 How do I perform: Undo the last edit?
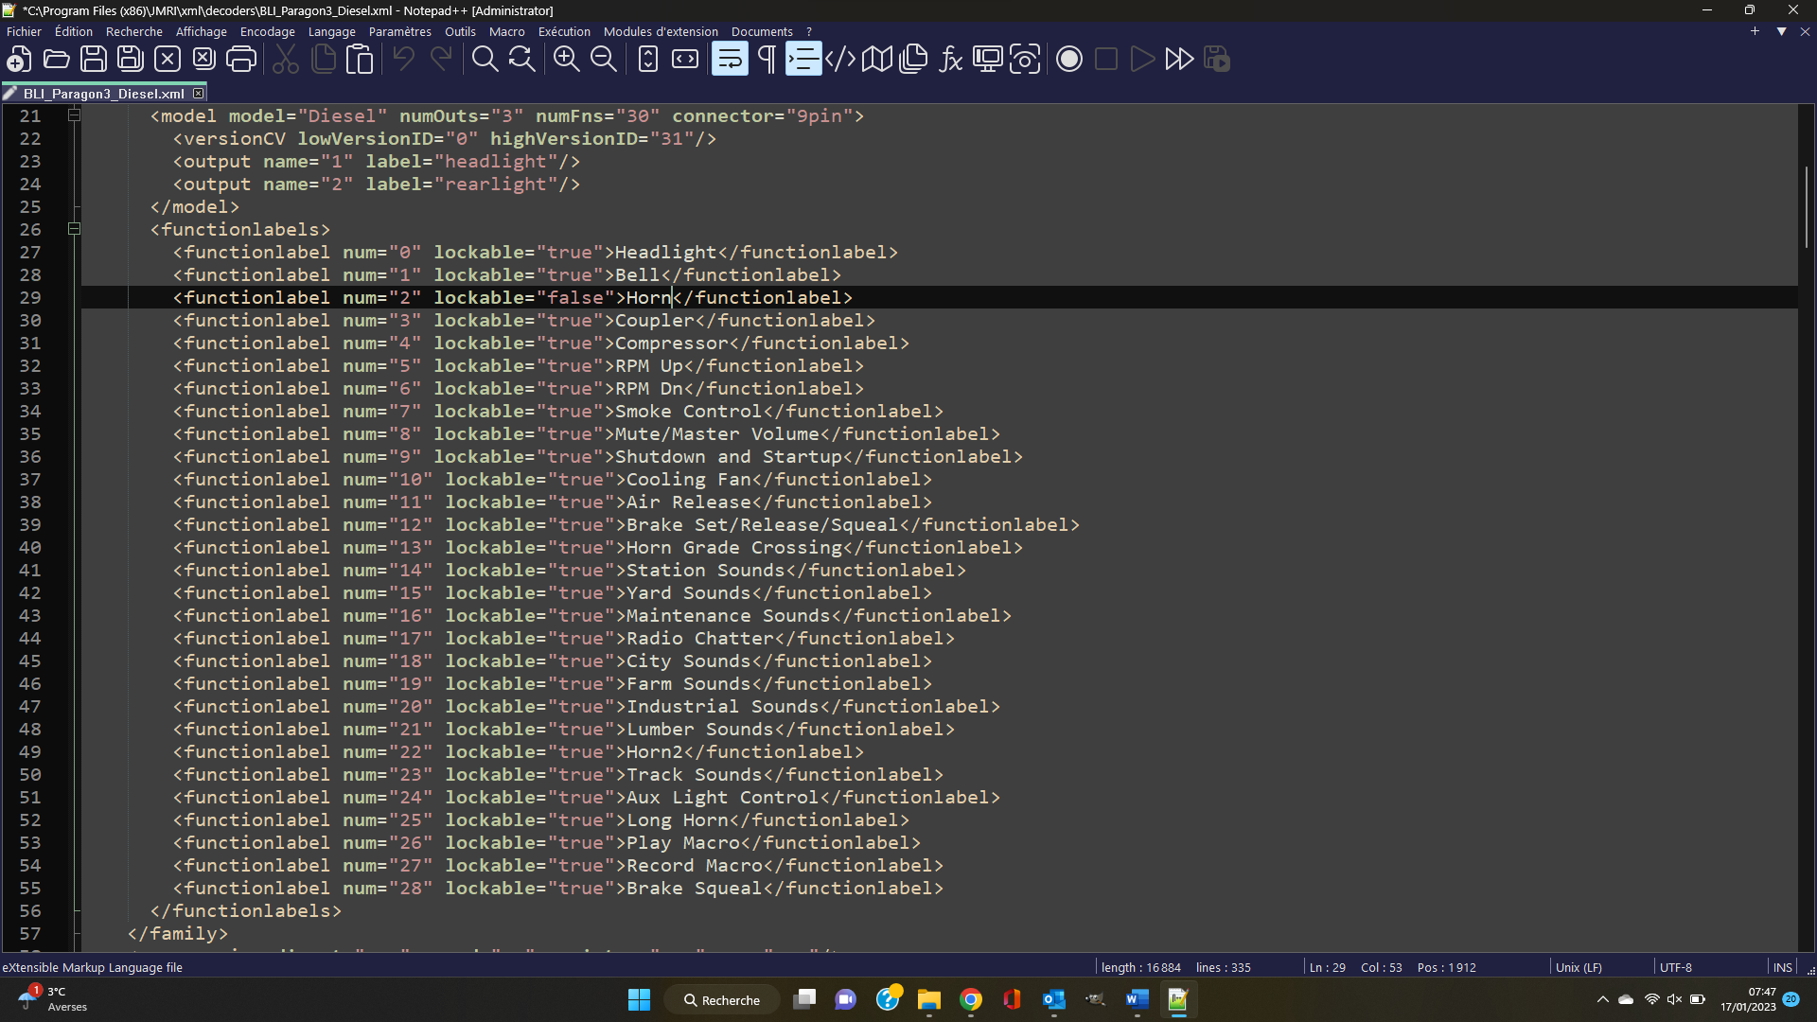tap(404, 60)
